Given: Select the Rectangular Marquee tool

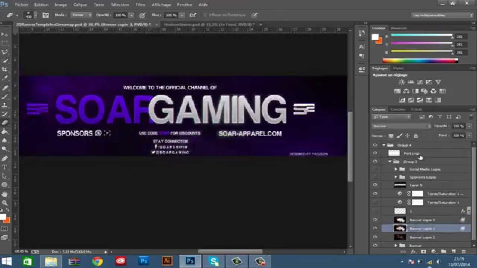Looking at the screenshot, I should pos(5,43).
